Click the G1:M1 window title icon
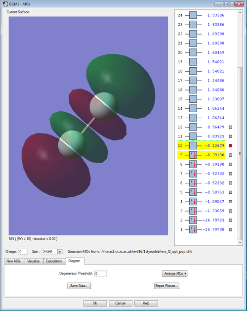Image resolution: width=247 pixels, height=311 pixels. tap(5, 4)
